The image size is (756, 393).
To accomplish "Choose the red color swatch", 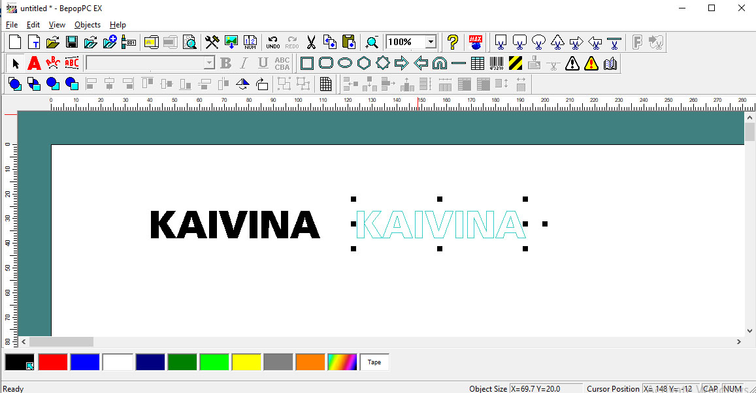I will [53, 362].
